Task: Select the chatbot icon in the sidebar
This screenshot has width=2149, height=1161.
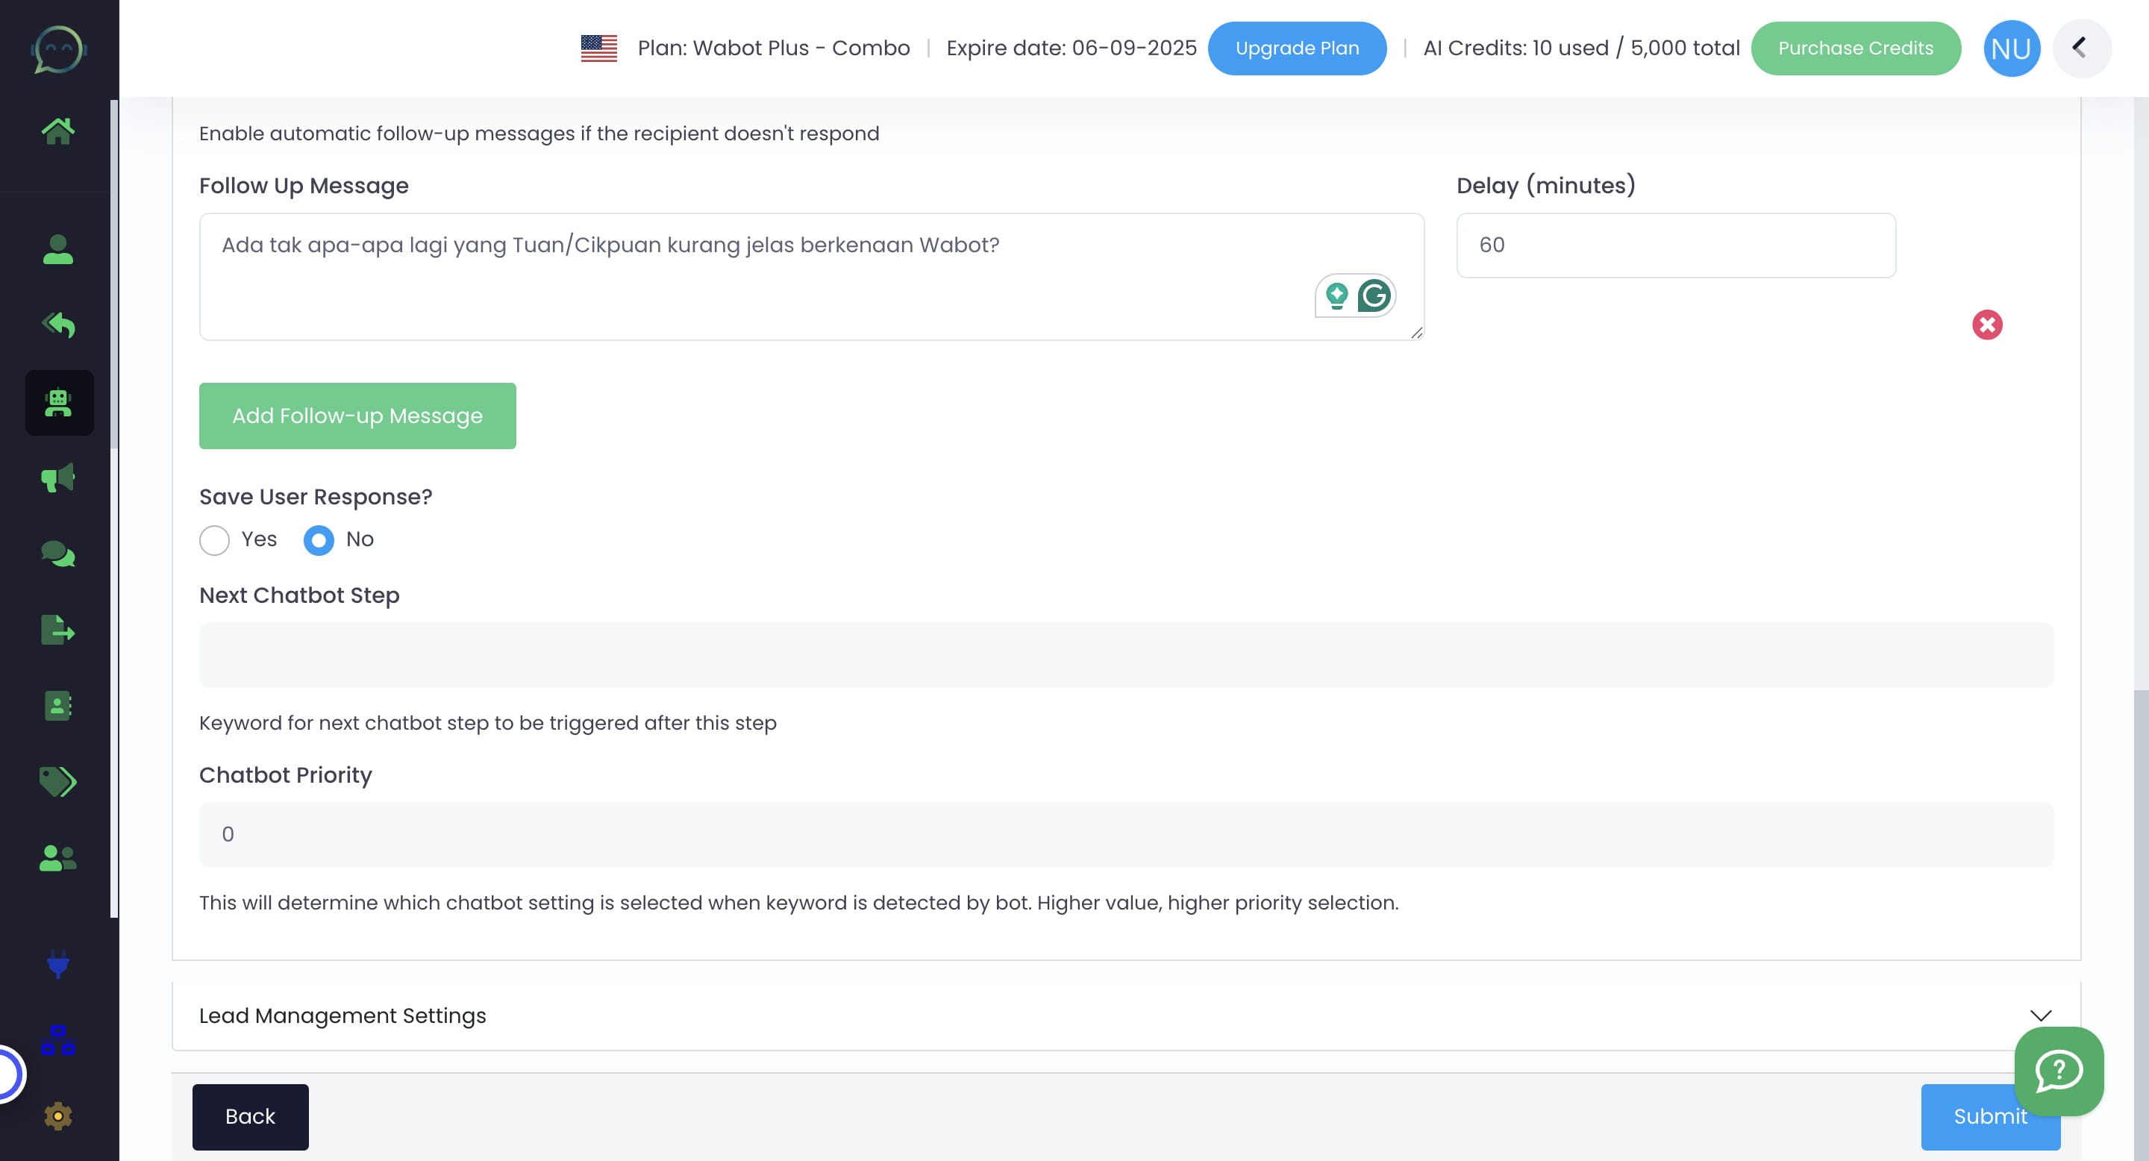Action: click(57, 403)
